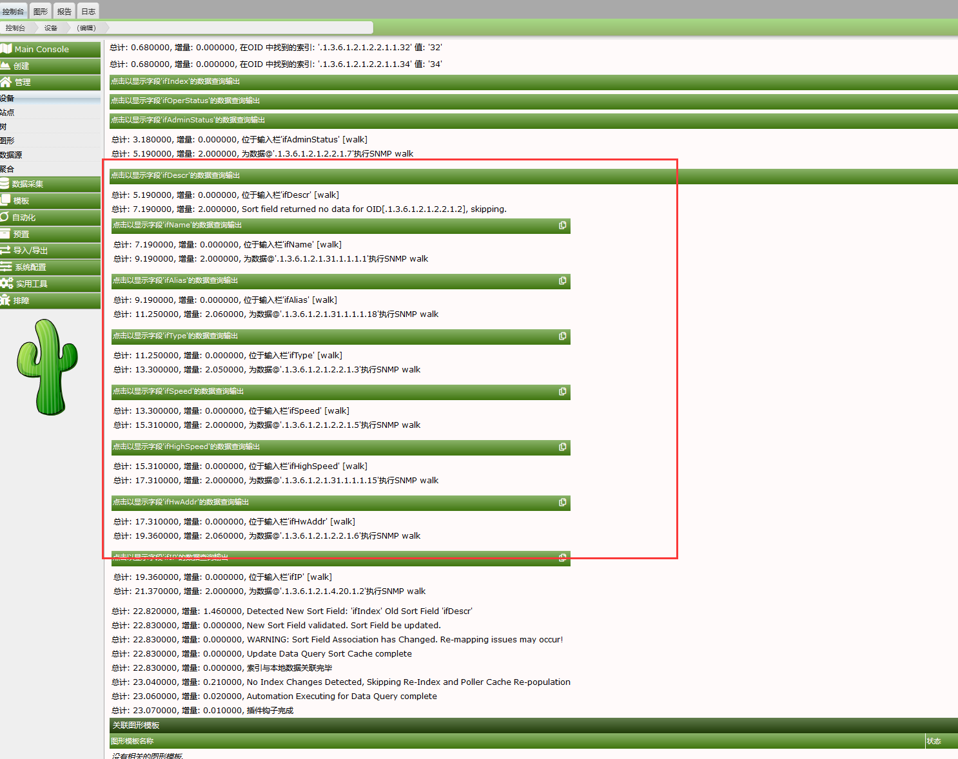The width and height of the screenshot is (958, 759).
Task: Copy ifSpeed output via the clipboard icon
Action: point(562,391)
